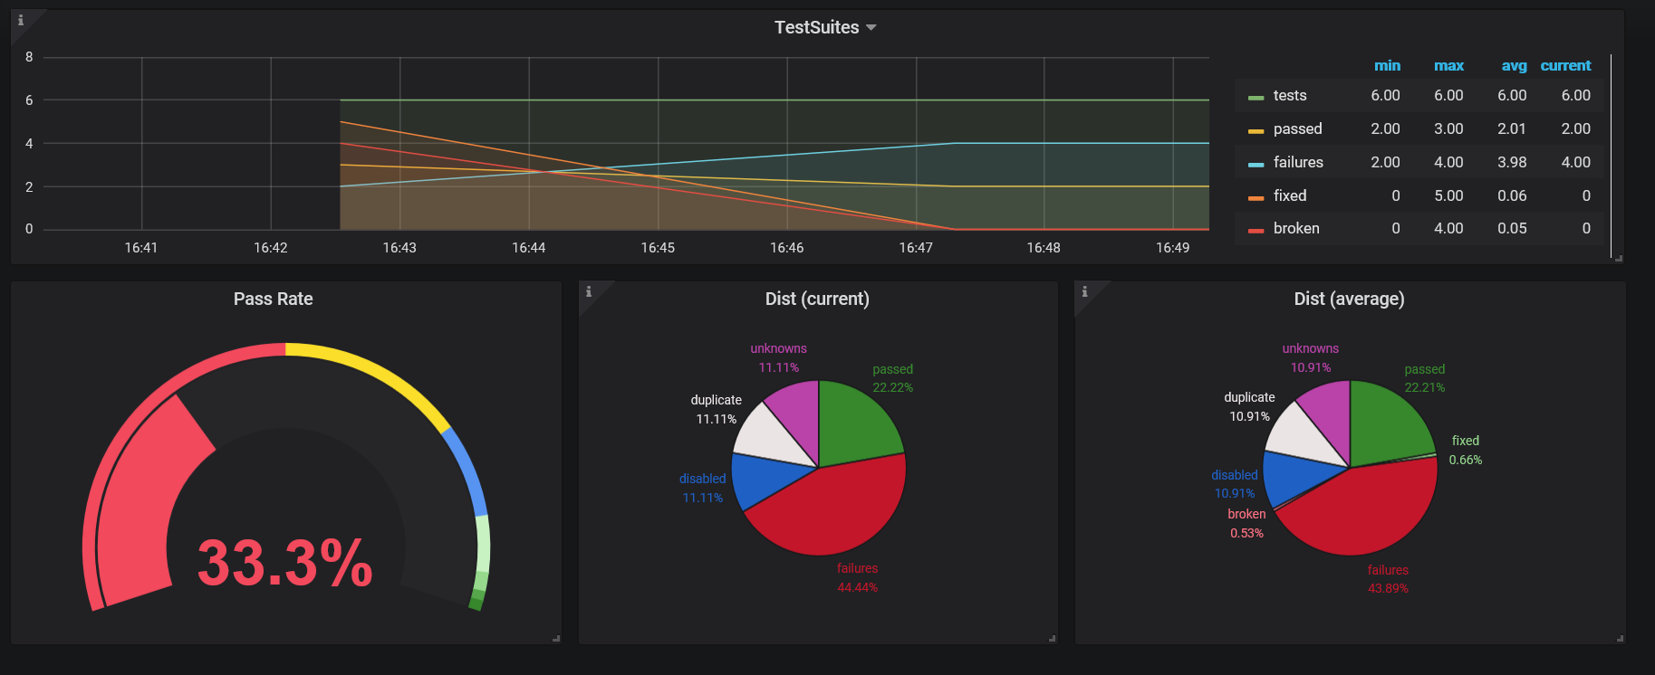1655x675 pixels.
Task: Click the 16:45 time axis label
Action: click(658, 247)
